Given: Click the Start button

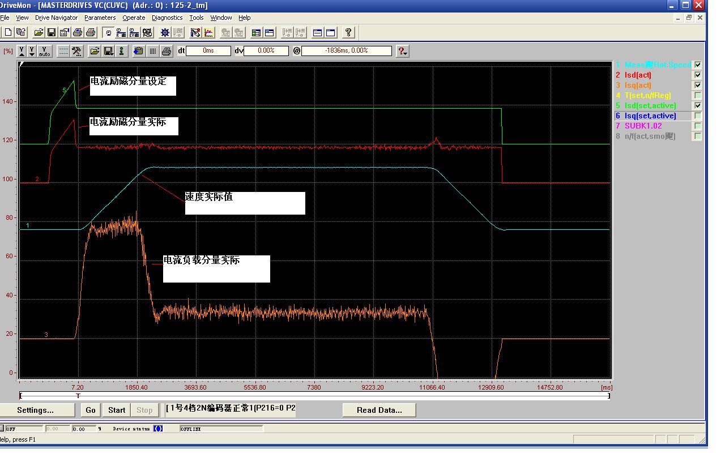Looking at the screenshot, I should (x=117, y=410).
